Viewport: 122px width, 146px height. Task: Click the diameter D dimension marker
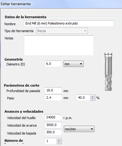[x=108, y=55]
